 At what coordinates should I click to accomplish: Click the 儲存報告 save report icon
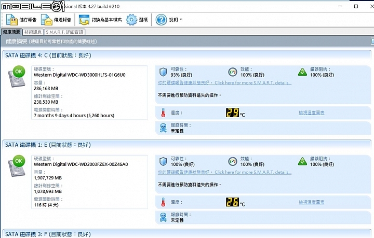(x=11, y=20)
